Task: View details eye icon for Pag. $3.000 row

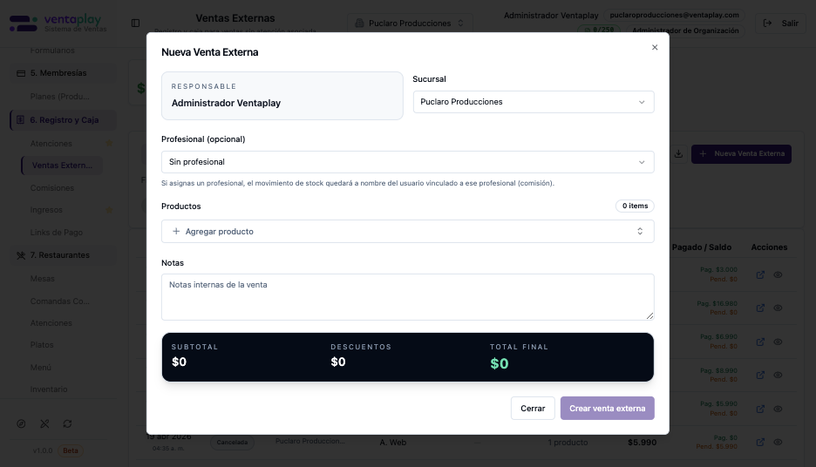Action: 778,275
